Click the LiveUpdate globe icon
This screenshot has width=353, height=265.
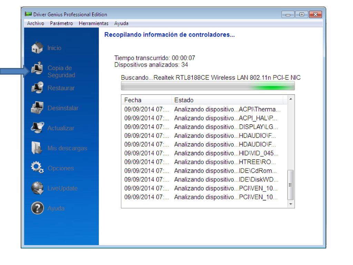[x=37, y=188]
